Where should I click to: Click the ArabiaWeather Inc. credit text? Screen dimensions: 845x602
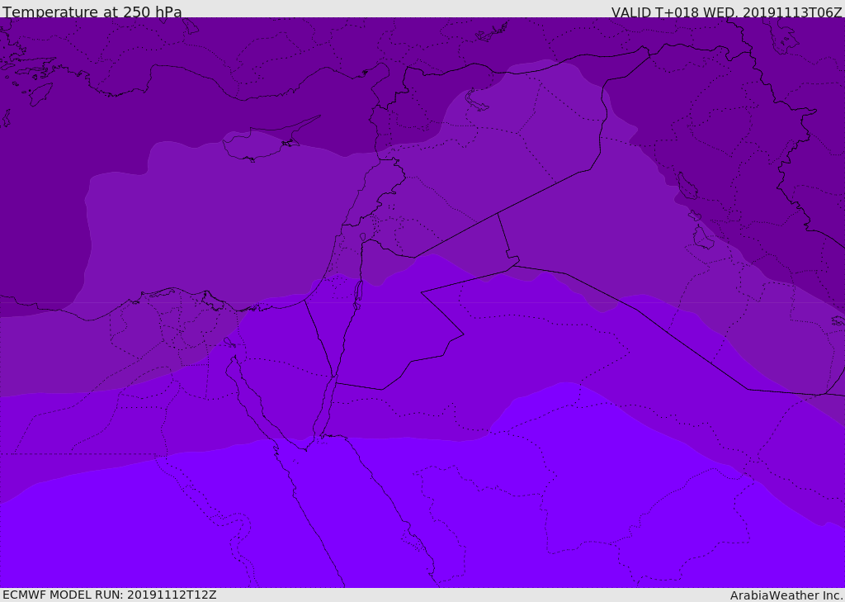(x=786, y=595)
